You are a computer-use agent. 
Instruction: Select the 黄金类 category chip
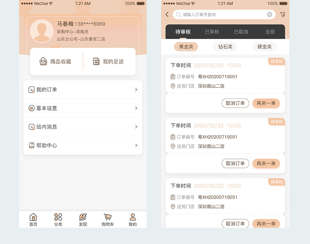click(186, 46)
